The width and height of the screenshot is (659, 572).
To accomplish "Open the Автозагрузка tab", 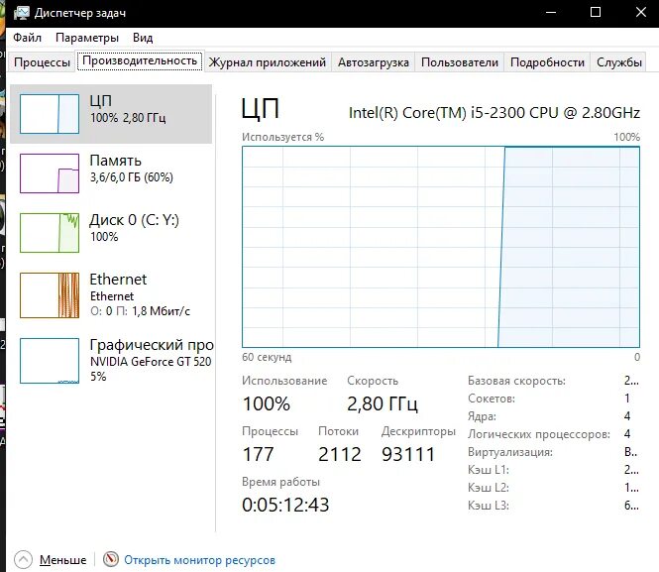I will pyautogui.click(x=374, y=62).
